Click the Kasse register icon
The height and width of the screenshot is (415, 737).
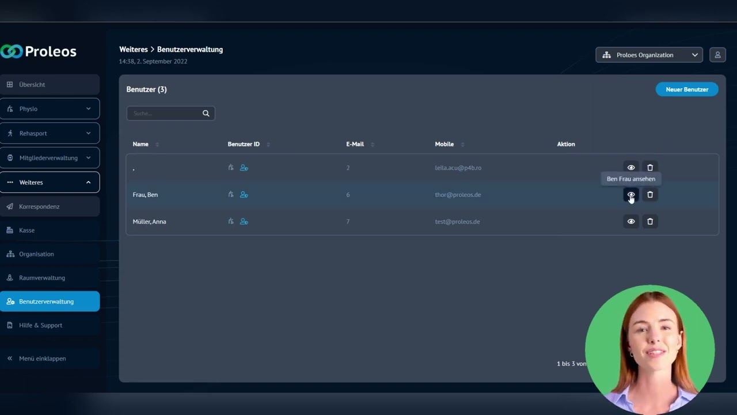[10, 230]
